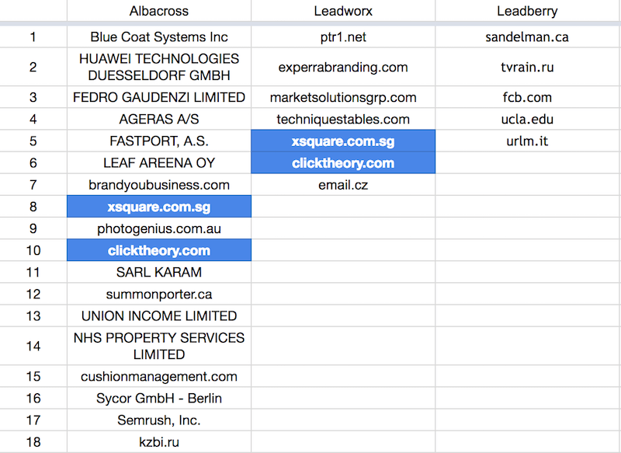Image resolution: width=621 pixels, height=453 pixels.
Task: Select the tvrain.ru cell
Action: click(527, 67)
